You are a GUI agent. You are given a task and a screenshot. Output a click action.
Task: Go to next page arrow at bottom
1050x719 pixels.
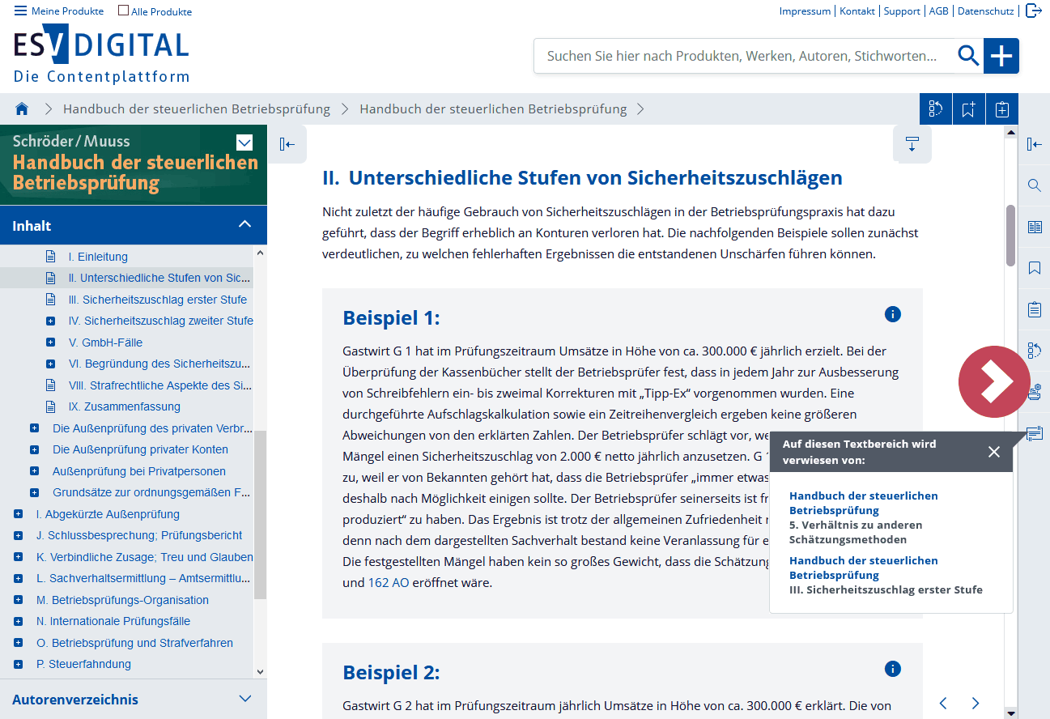point(976,703)
